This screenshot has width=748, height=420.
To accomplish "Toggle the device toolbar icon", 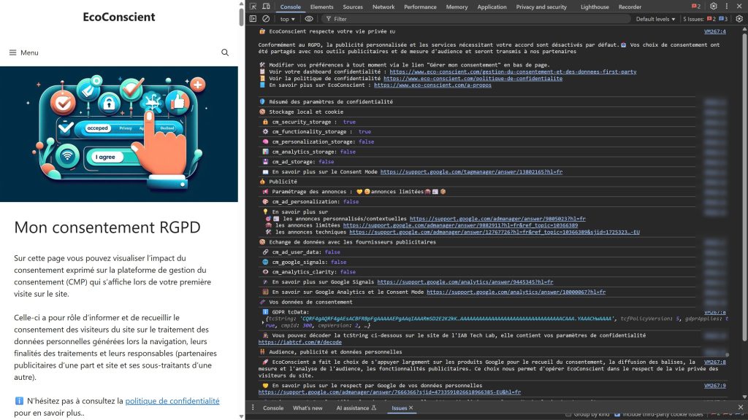I will (266, 7).
